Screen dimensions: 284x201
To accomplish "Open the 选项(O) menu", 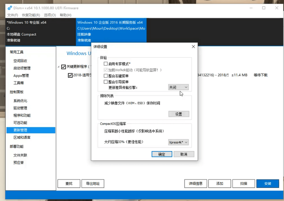I will pyautogui.click(x=50, y=15).
